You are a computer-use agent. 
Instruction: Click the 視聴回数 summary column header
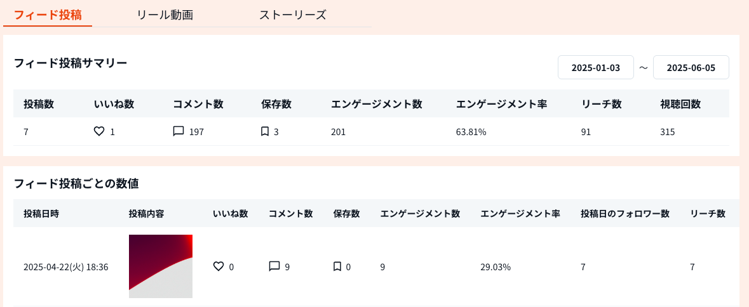(x=680, y=104)
